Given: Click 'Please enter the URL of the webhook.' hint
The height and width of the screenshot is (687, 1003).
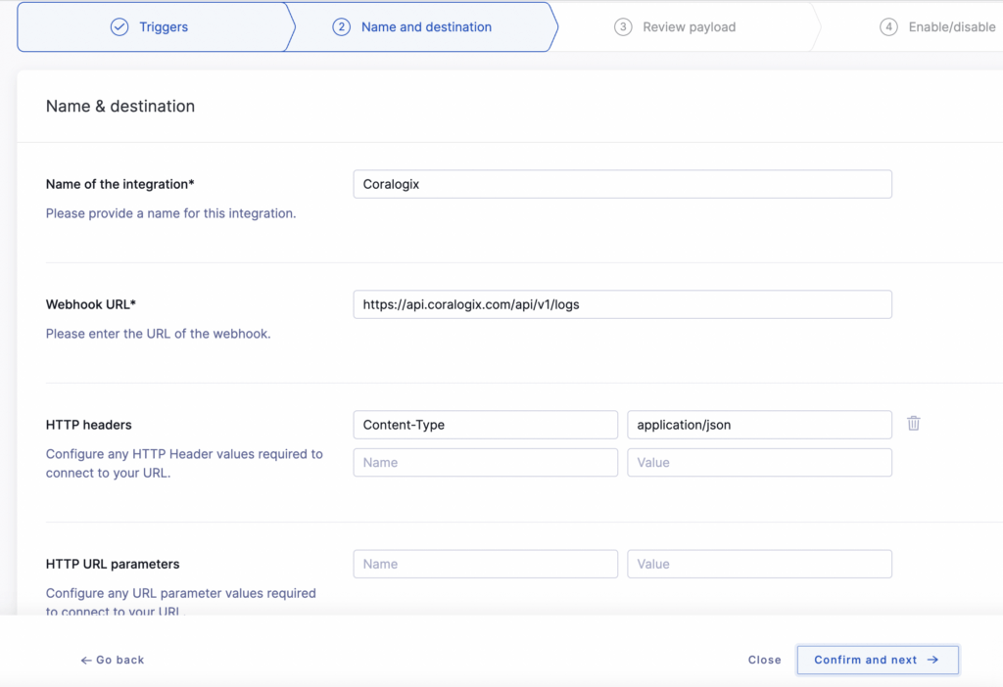Looking at the screenshot, I should click(x=158, y=334).
